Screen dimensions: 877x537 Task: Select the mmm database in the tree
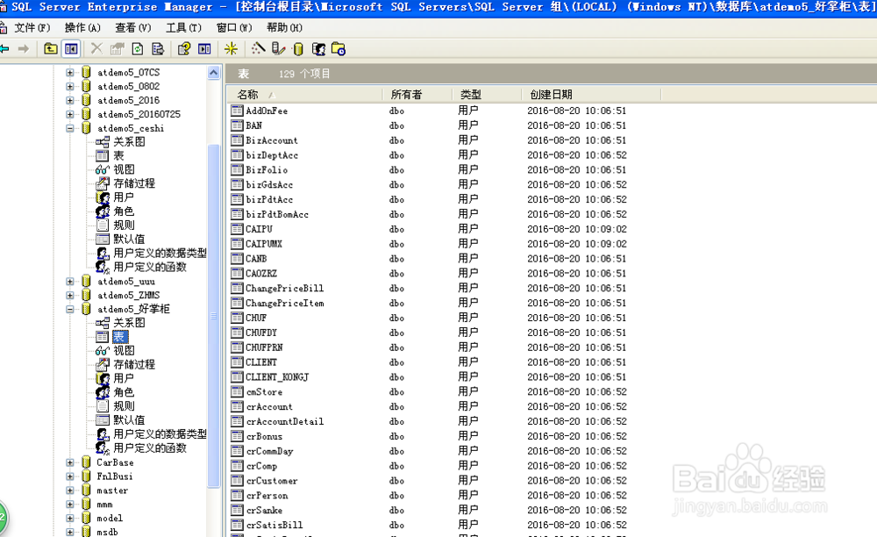click(x=104, y=505)
